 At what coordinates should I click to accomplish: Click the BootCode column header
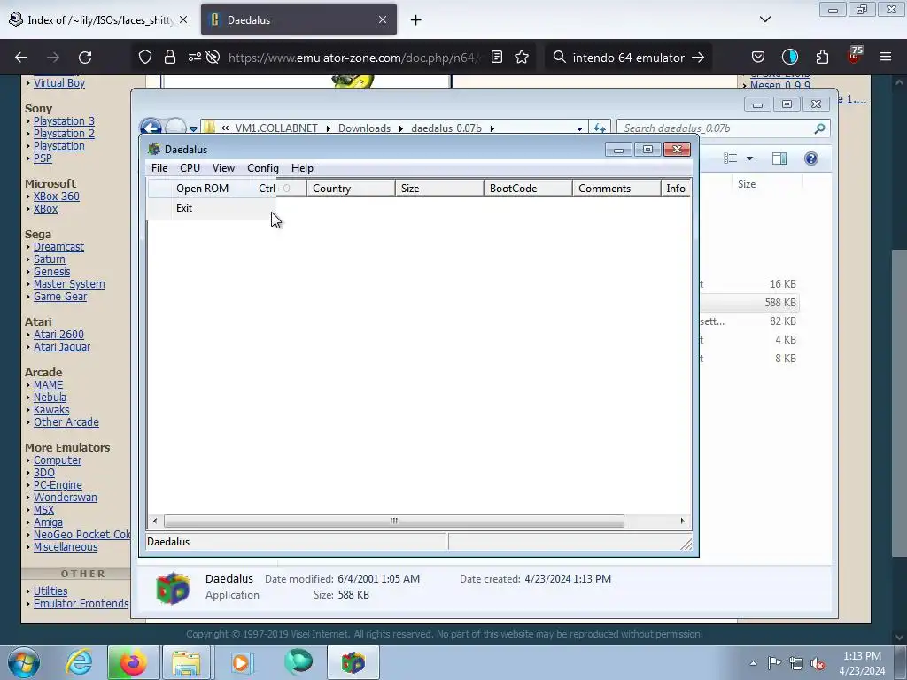coord(528,189)
